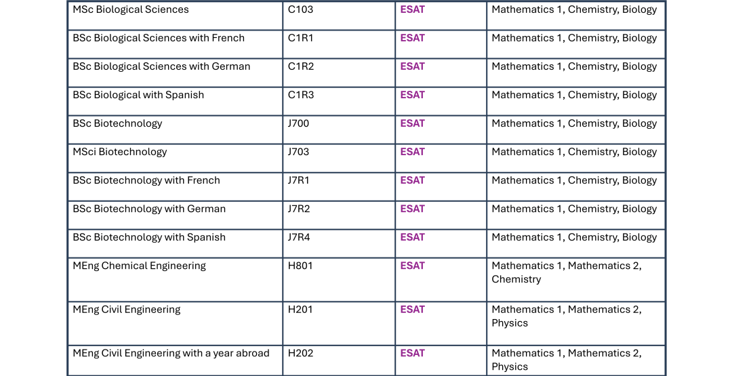Select the C1R3 course code cell
The image size is (732, 376).
pyautogui.click(x=301, y=96)
